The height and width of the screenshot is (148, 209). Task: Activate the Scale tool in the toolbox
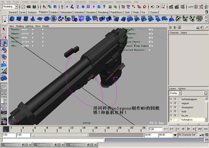[x=4, y=57]
